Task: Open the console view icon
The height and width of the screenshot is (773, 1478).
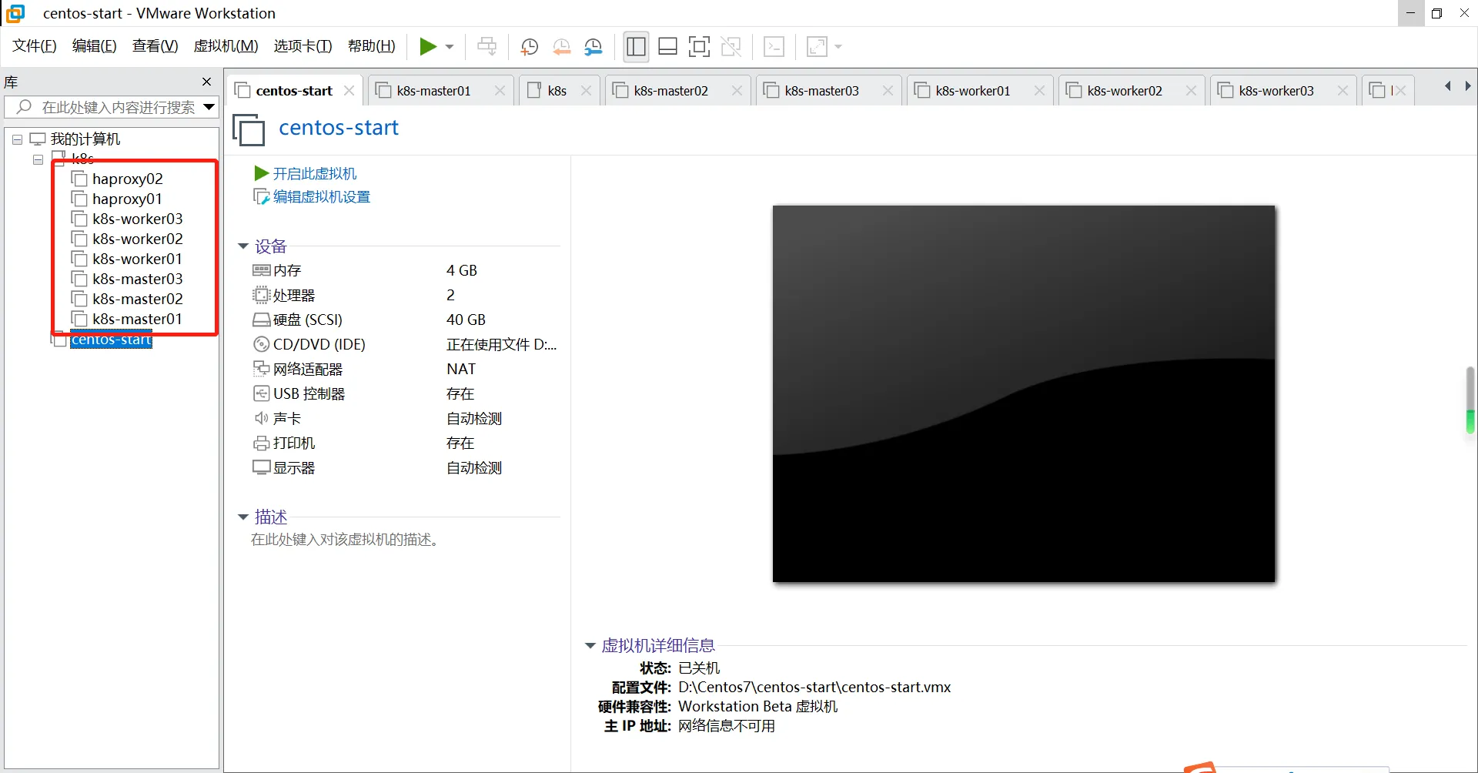Action: pyautogui.click(x=774, y=47)
